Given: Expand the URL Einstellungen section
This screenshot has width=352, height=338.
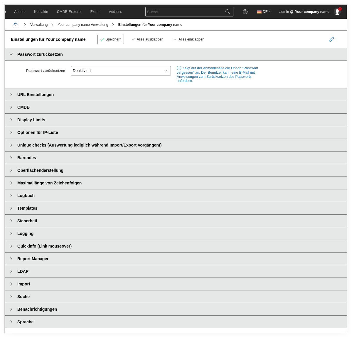Looking at the screenshot, I should click(x=36, y=95).
